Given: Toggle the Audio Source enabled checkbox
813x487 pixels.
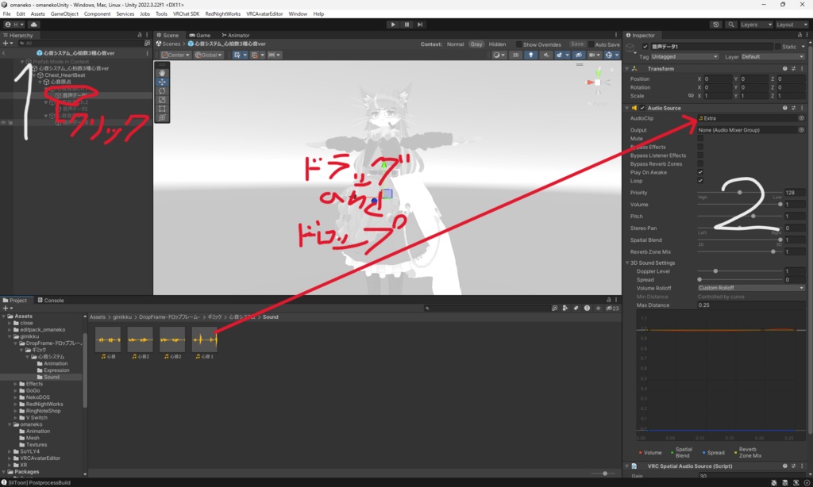Looking at the screenshot, I should pyautogui.click(x=642, y=108).
